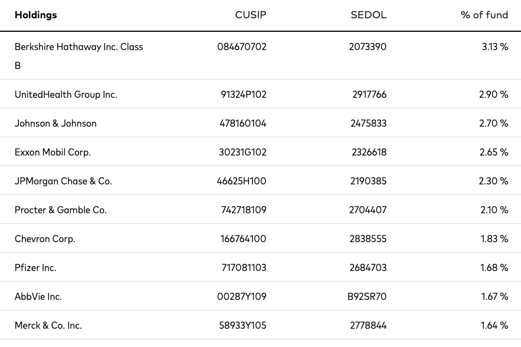Click CUSIP value 084670702
This screenshot has width=521, height=347.
242,47
